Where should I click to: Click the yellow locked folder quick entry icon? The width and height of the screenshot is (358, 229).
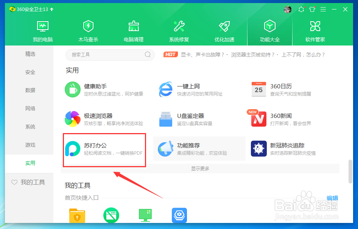[77, 215]
